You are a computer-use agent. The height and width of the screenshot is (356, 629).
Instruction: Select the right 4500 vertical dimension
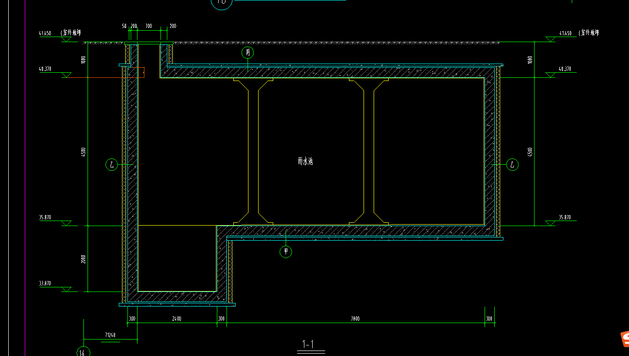click(530, 152)
